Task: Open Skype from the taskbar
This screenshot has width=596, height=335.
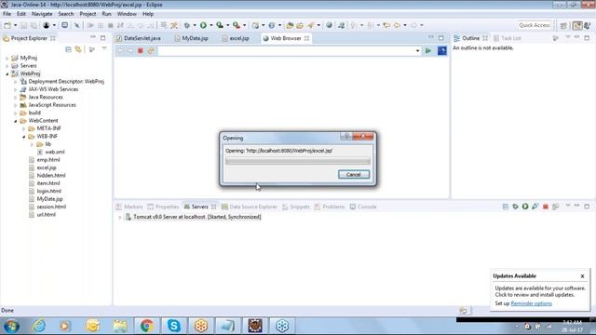Action: coord(174,326)
